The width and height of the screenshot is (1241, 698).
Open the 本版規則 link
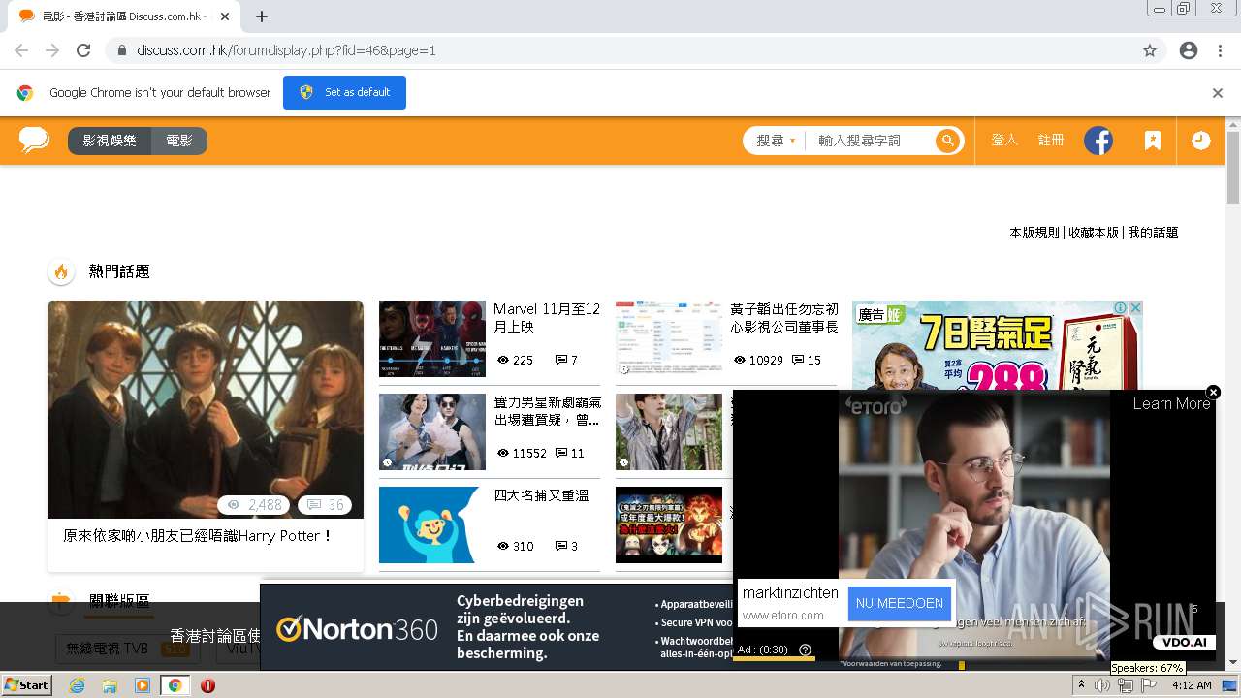coord(1034,233)
